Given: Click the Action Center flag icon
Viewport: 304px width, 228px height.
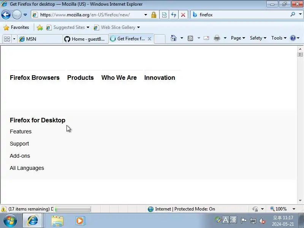Looking at the screenshot, I should pos(244,221).
